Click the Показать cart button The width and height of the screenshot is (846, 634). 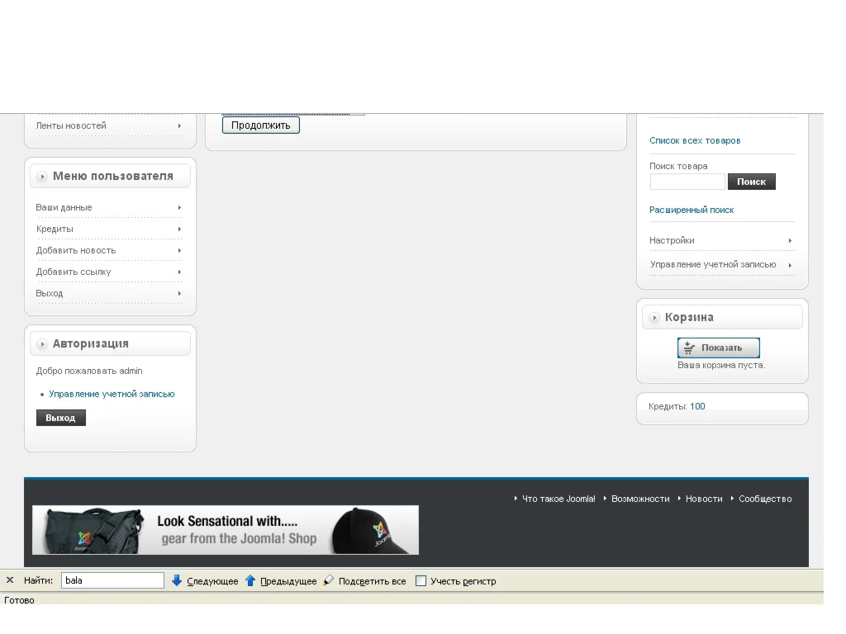(719, 348)
